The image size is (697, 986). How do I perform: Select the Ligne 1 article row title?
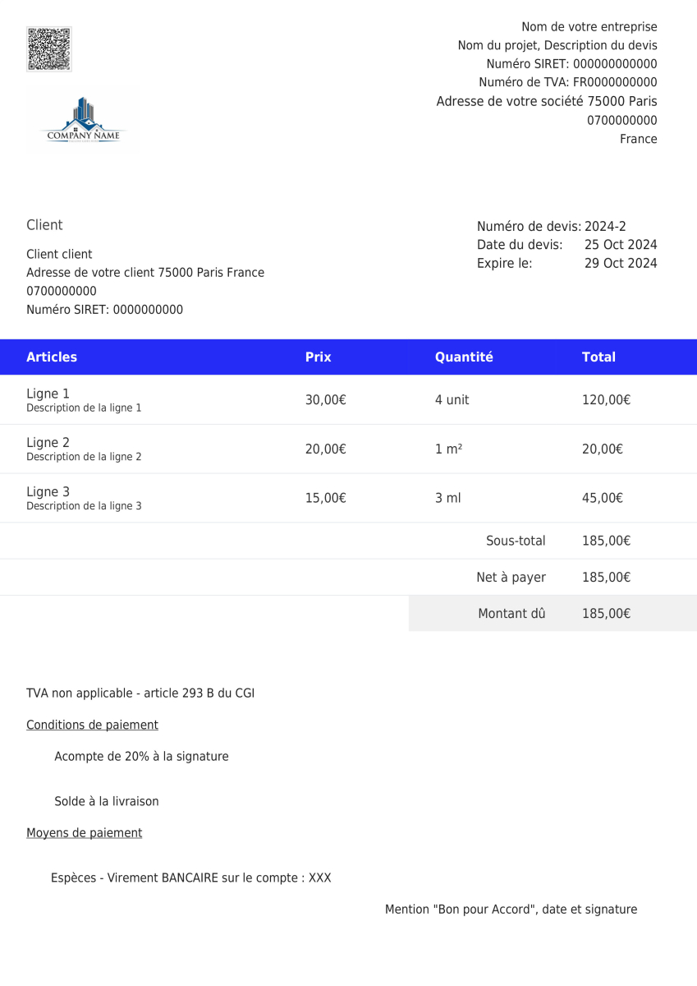[48, 394]
